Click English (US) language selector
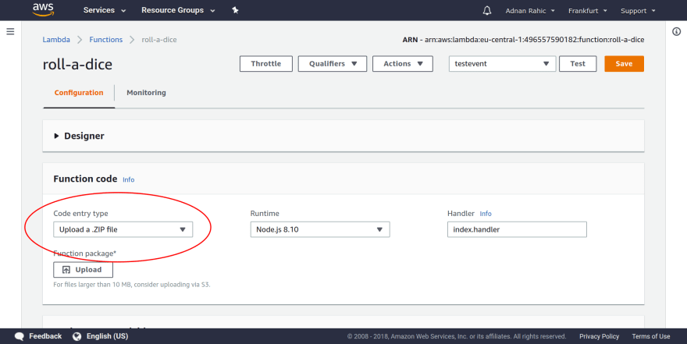Viewport: 687px width, 344px height. 108,336
